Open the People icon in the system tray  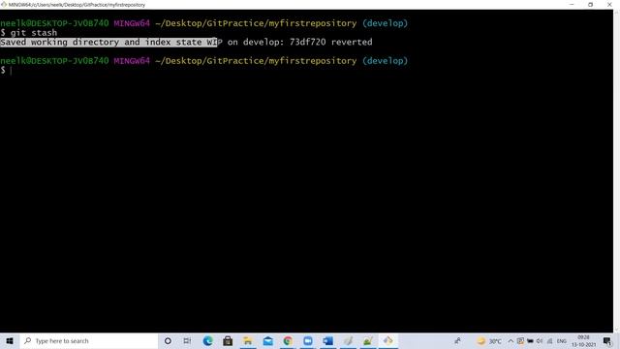tap(457, 340)
